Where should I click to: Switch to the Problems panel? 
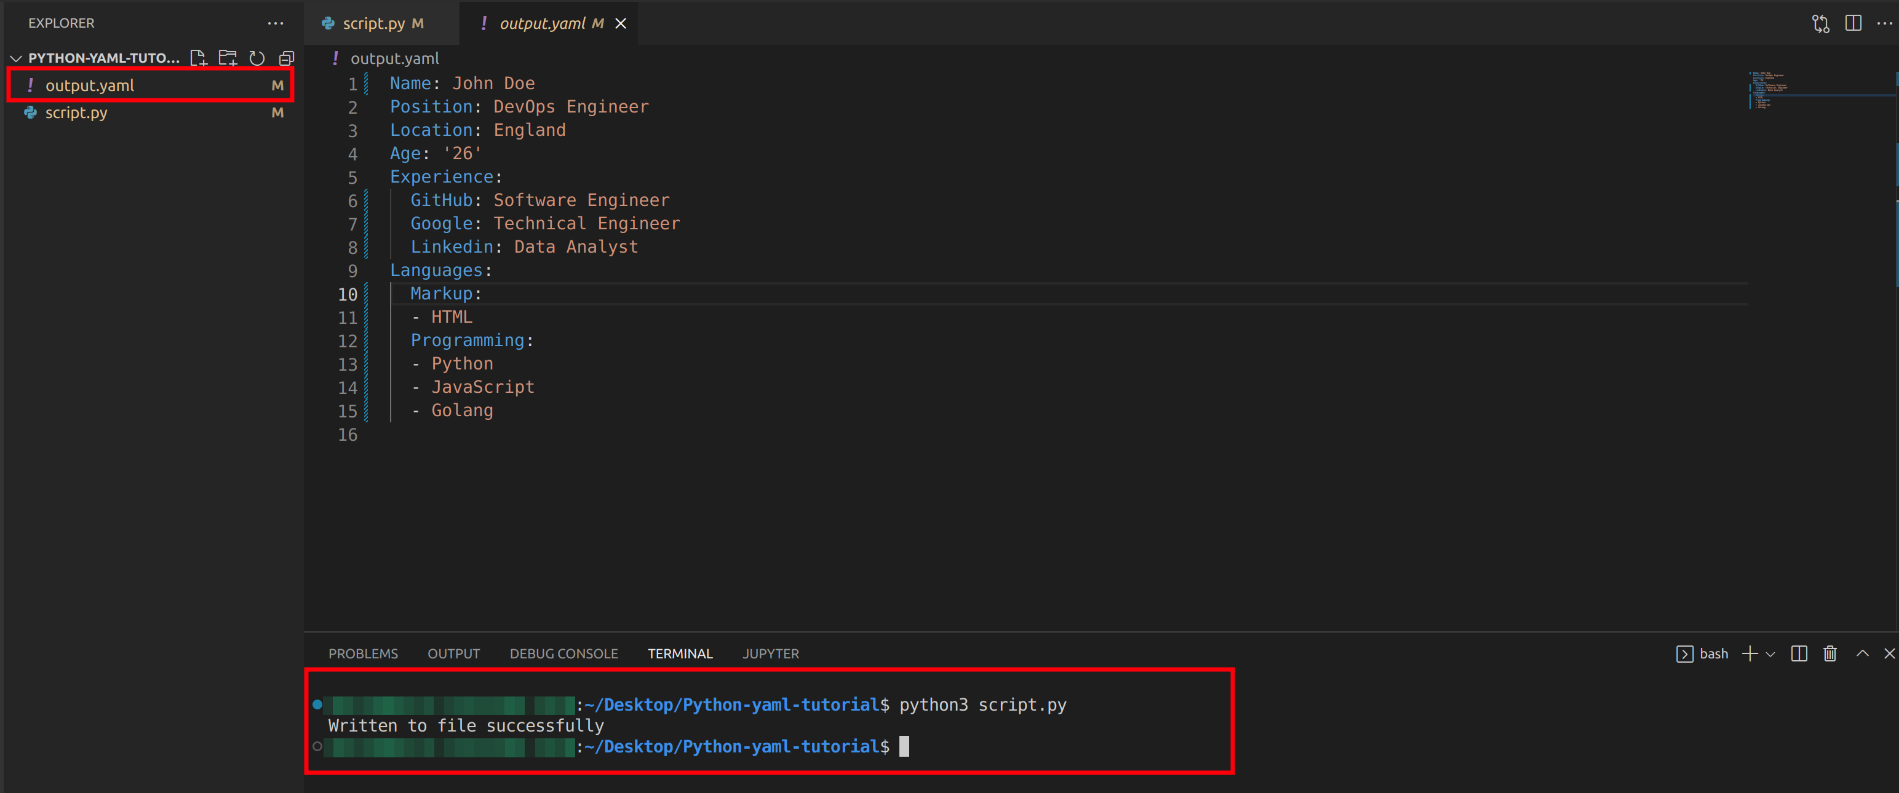coord(363,653)
